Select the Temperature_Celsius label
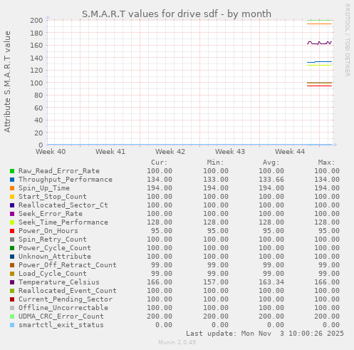354x350 pixels. (59, 282)
